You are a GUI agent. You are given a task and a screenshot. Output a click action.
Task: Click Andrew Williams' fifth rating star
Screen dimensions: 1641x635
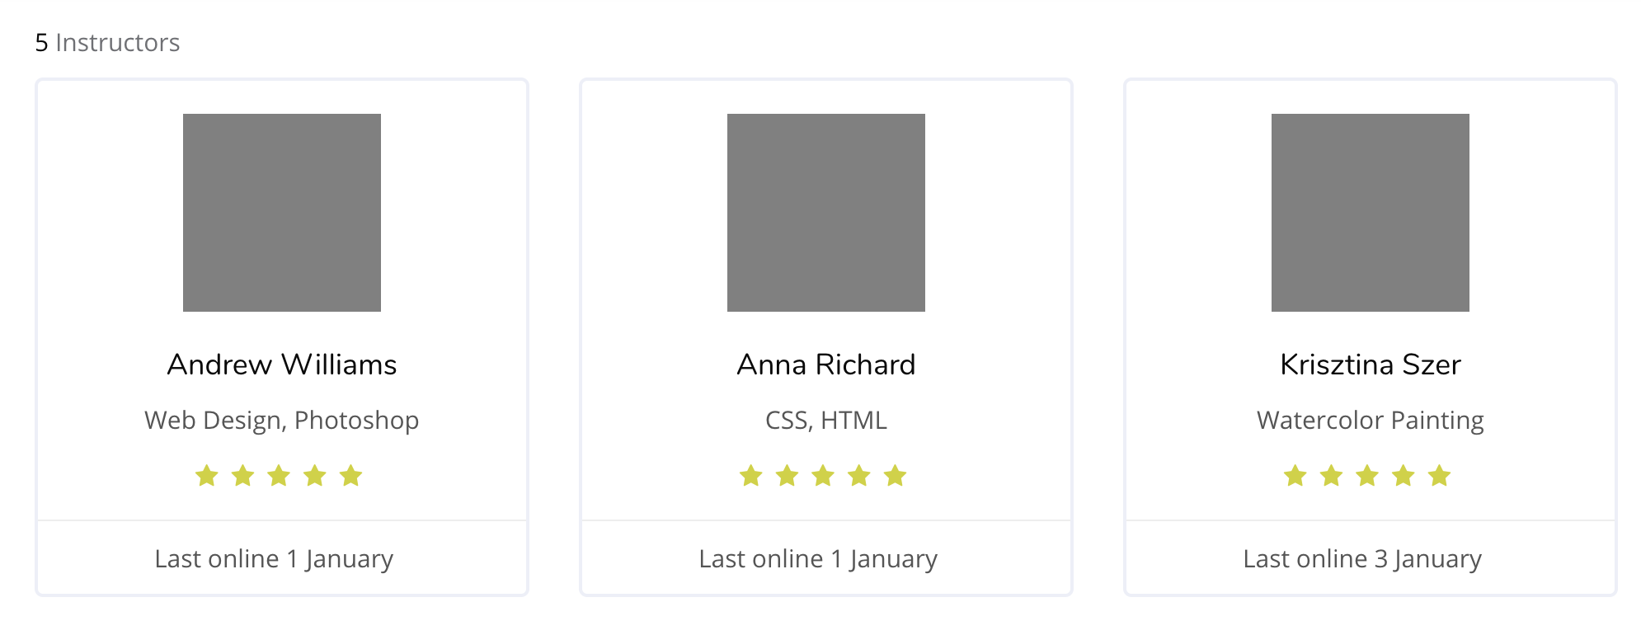[x=351, y=476]
